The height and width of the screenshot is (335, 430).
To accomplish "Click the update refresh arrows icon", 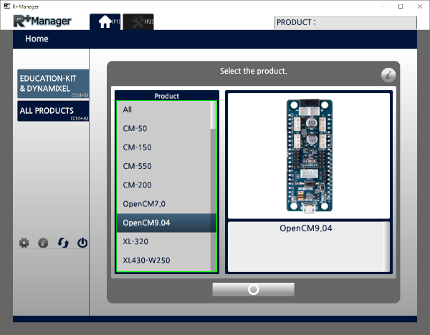I will (63, 243).
